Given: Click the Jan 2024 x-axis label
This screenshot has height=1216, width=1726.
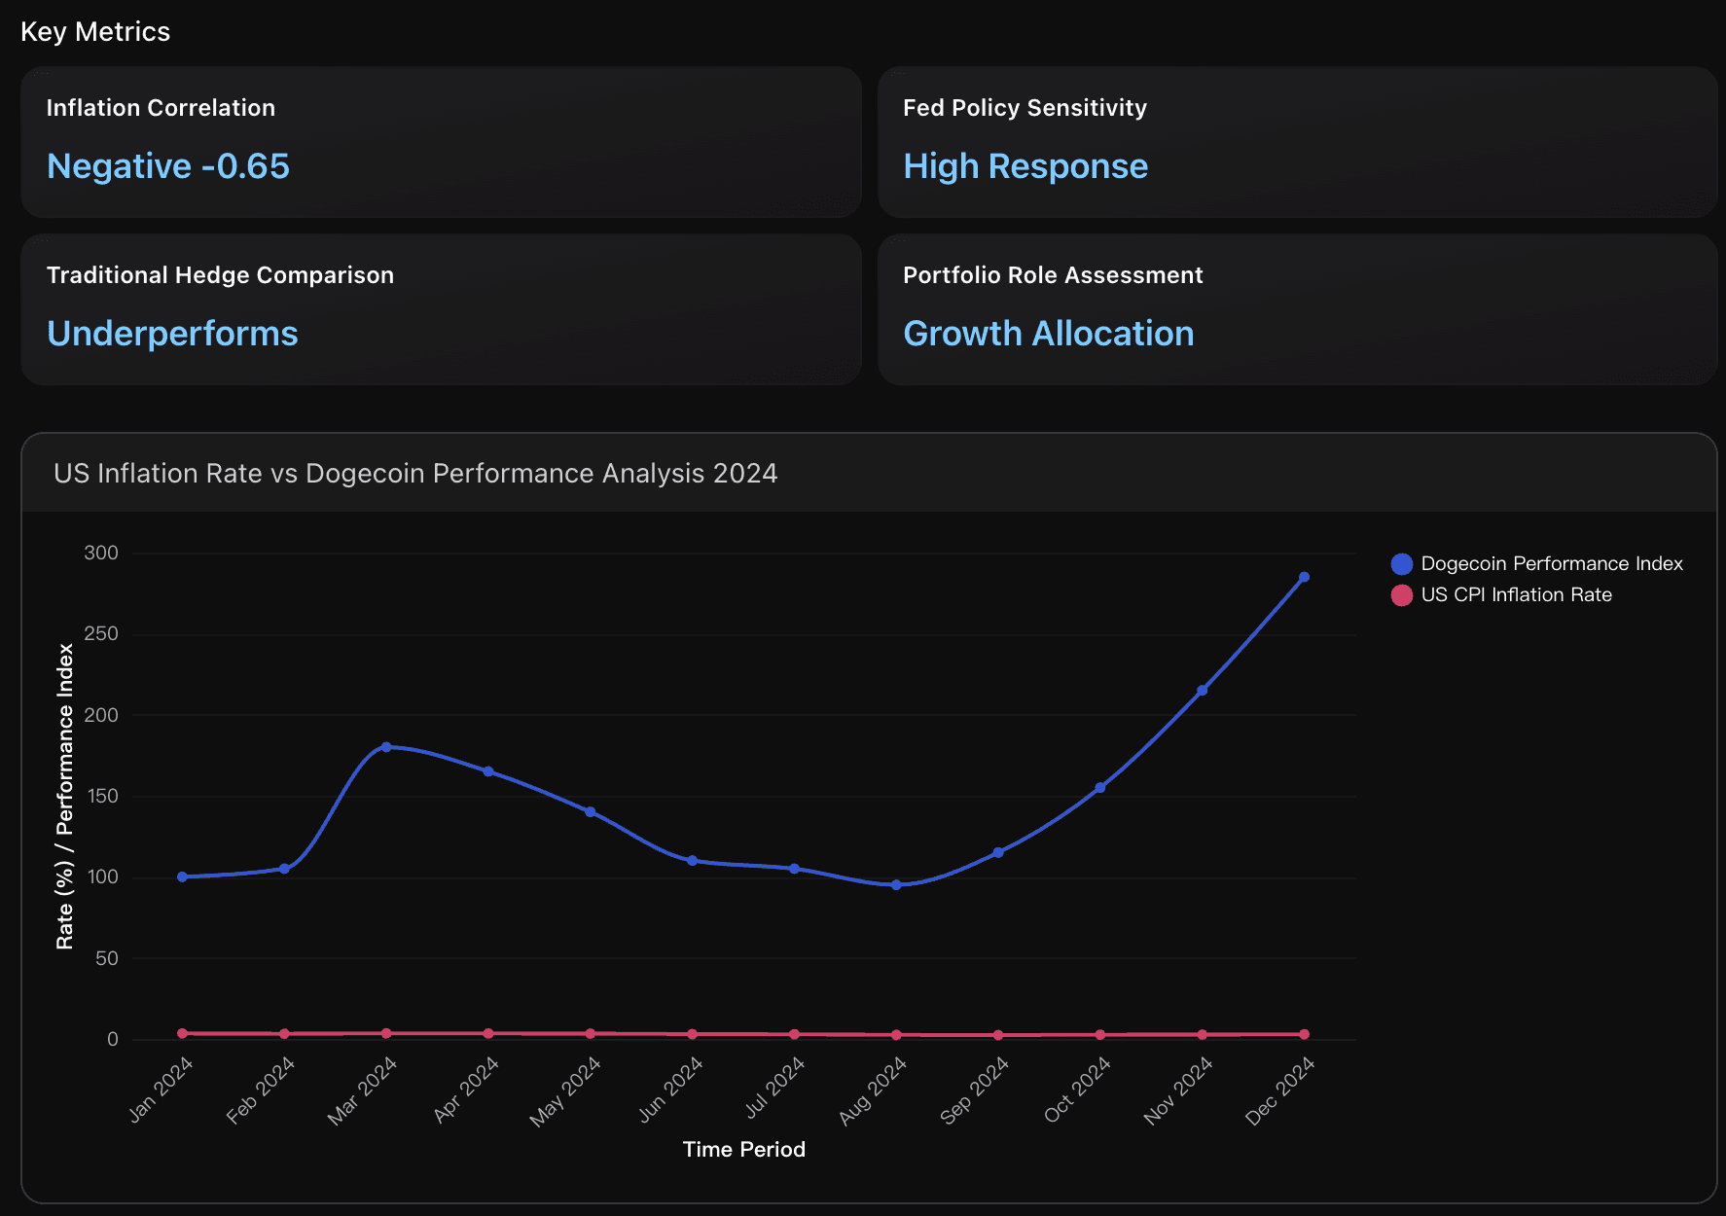Looking at the screenshot, I should (162, 1090).
